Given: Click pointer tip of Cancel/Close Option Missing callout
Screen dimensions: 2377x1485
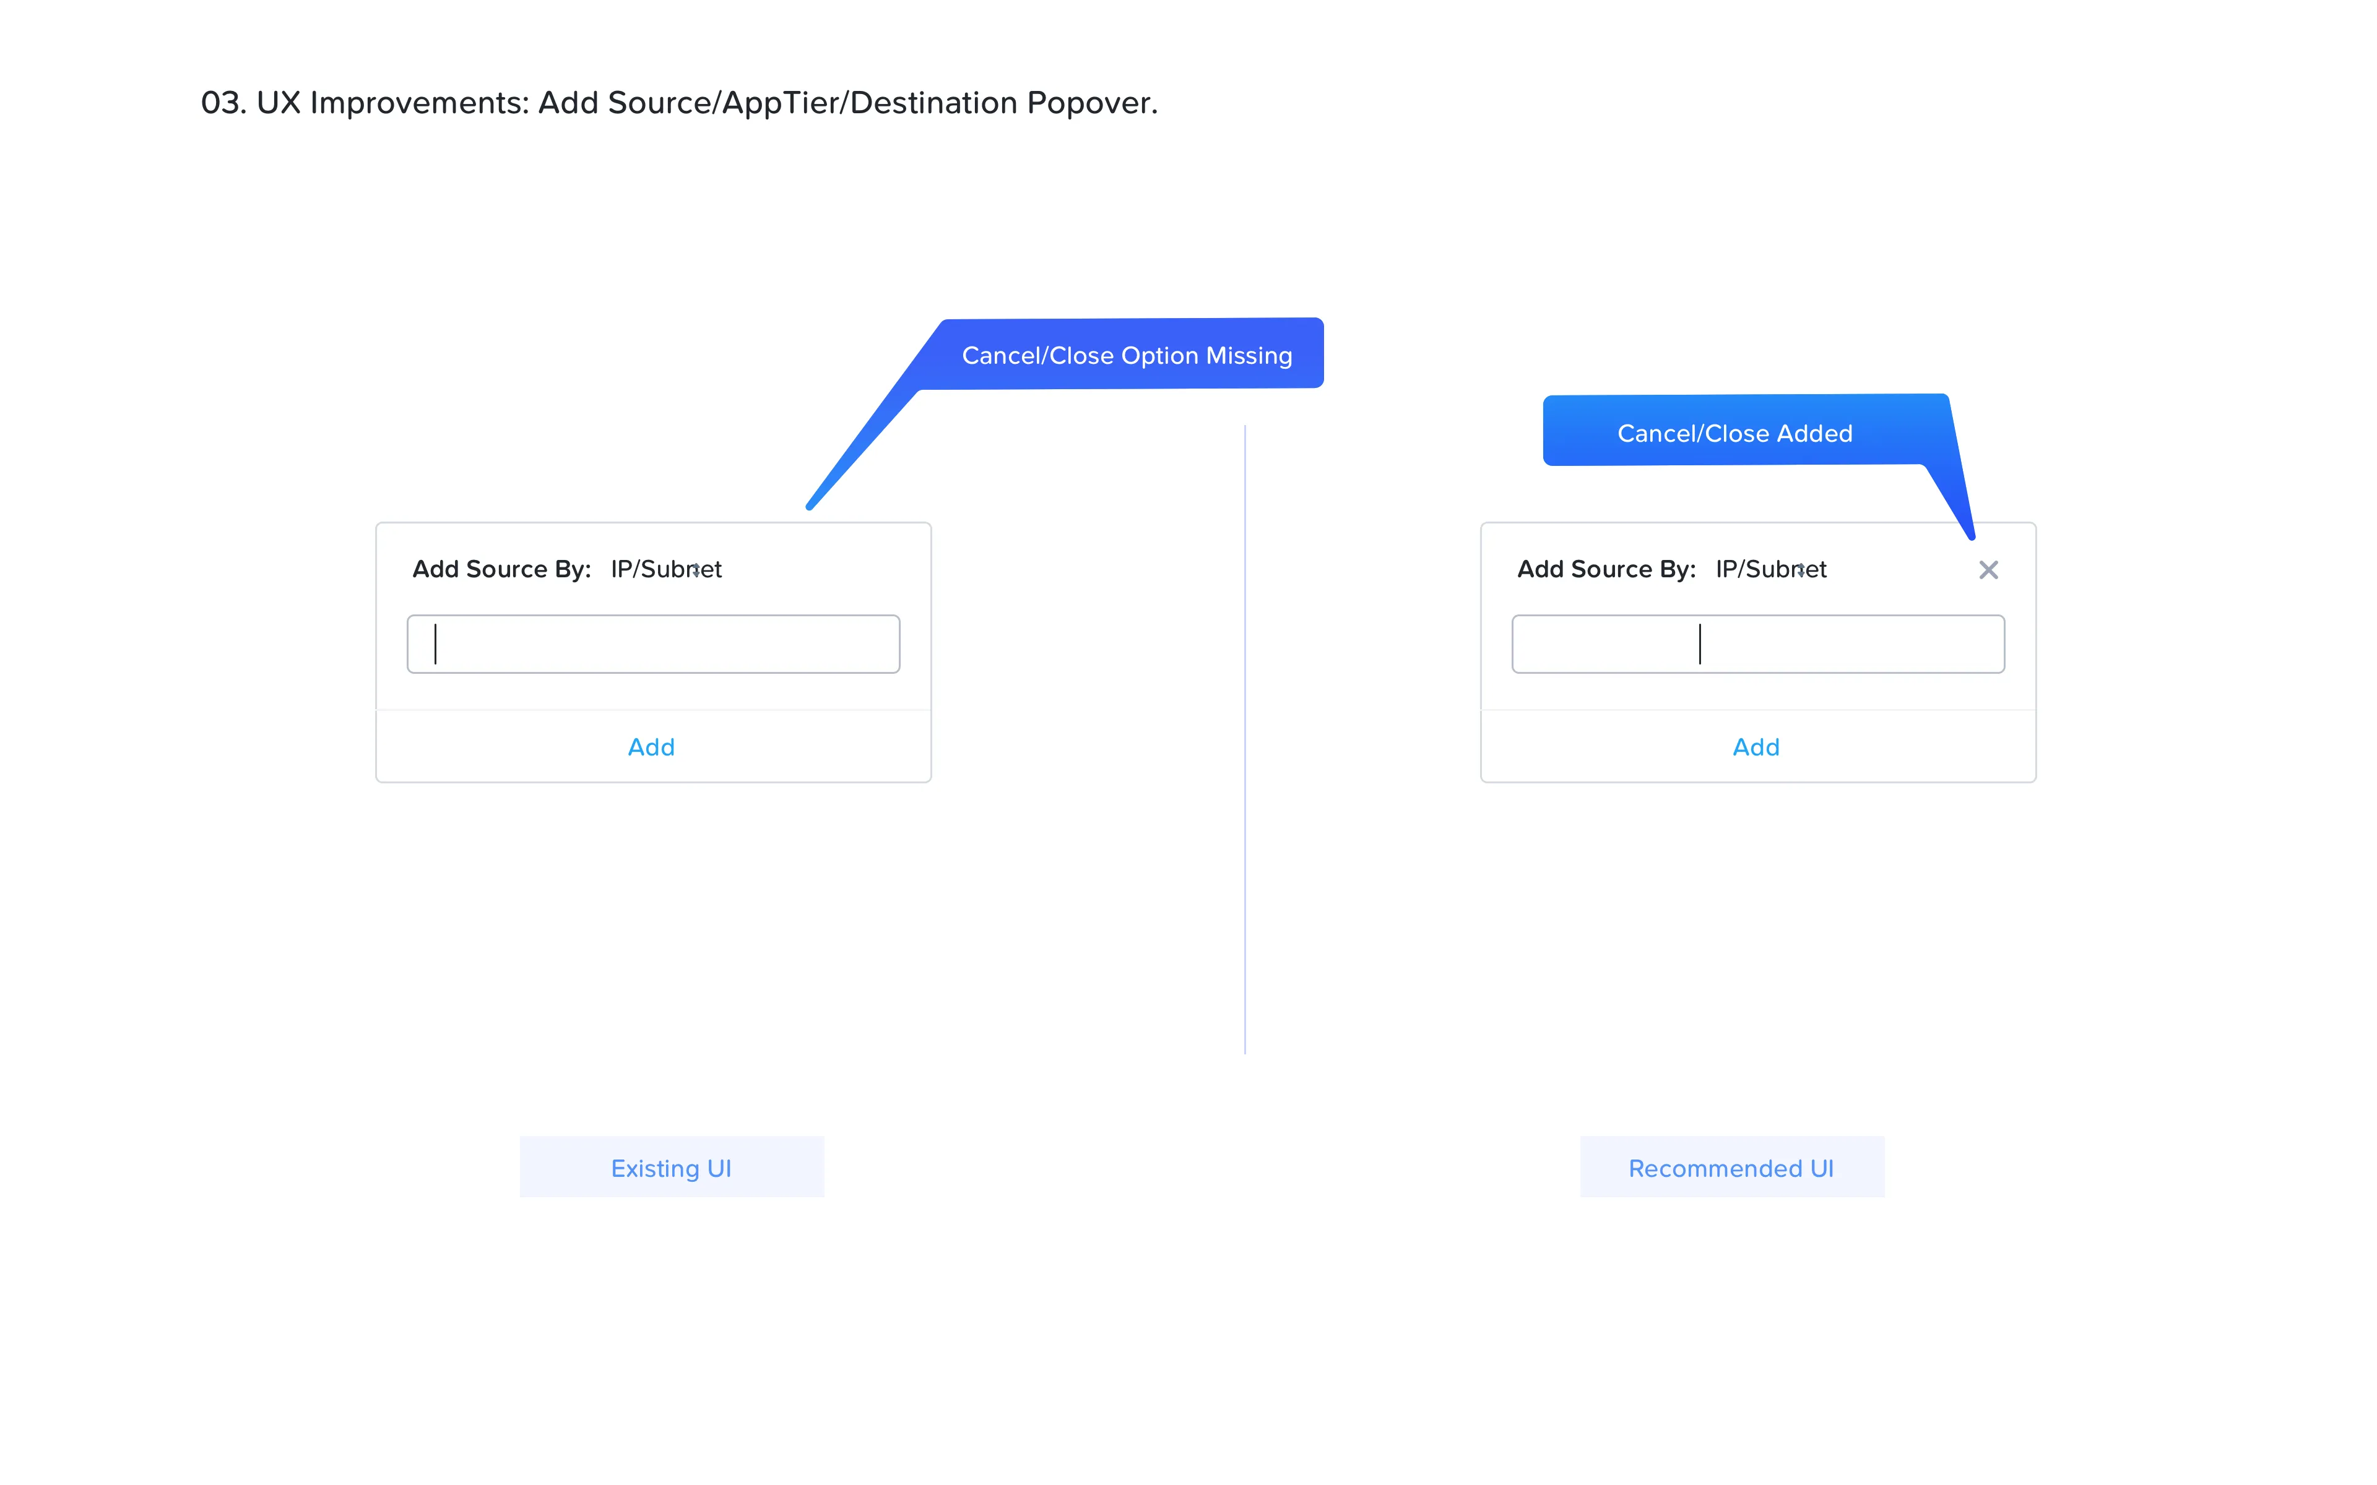Looking at the screenshot, I should click(810, 506).
